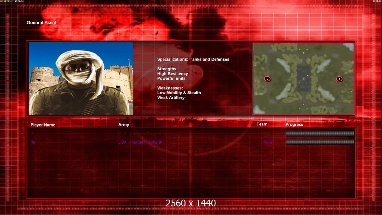Image resolution: width=382 pixels, height=215 pixels.
Task: Click the USA - Hightech General army entry
Action: (140, 142)
